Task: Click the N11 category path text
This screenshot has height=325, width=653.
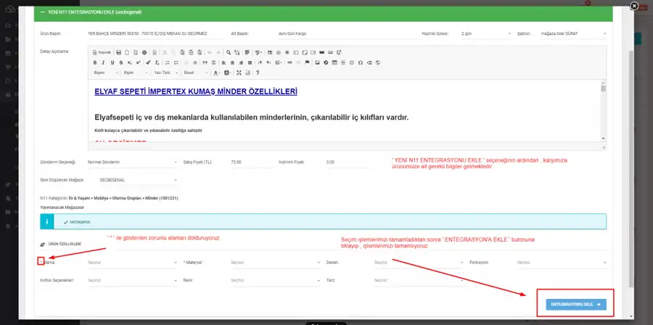Action: click(123, 198)
